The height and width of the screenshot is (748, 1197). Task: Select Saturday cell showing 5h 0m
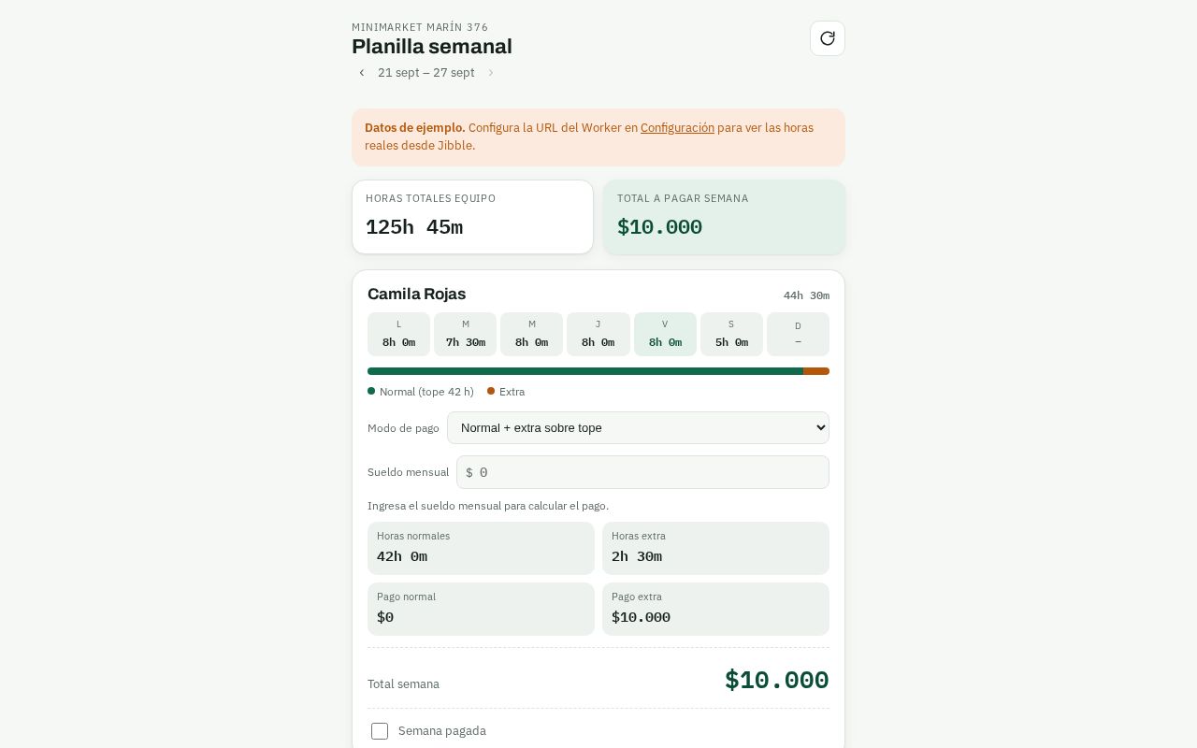coord(731,334)
